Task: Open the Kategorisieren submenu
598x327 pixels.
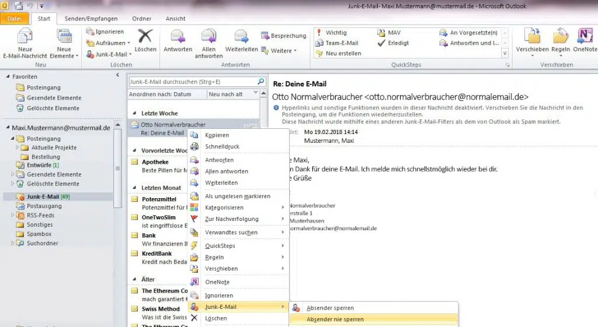Action: click(239, 208)
